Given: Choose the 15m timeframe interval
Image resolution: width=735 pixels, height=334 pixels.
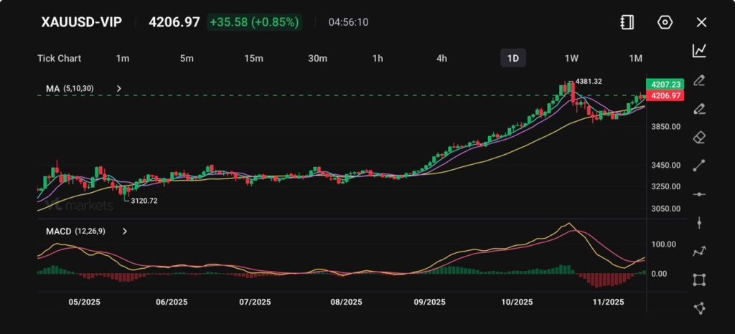Looking at the screenshot, I should (x=253, y=58).
